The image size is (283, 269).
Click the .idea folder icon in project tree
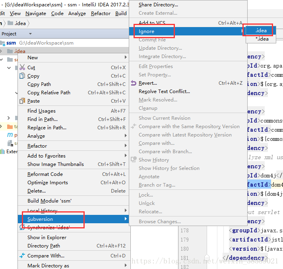pos(10,51)
